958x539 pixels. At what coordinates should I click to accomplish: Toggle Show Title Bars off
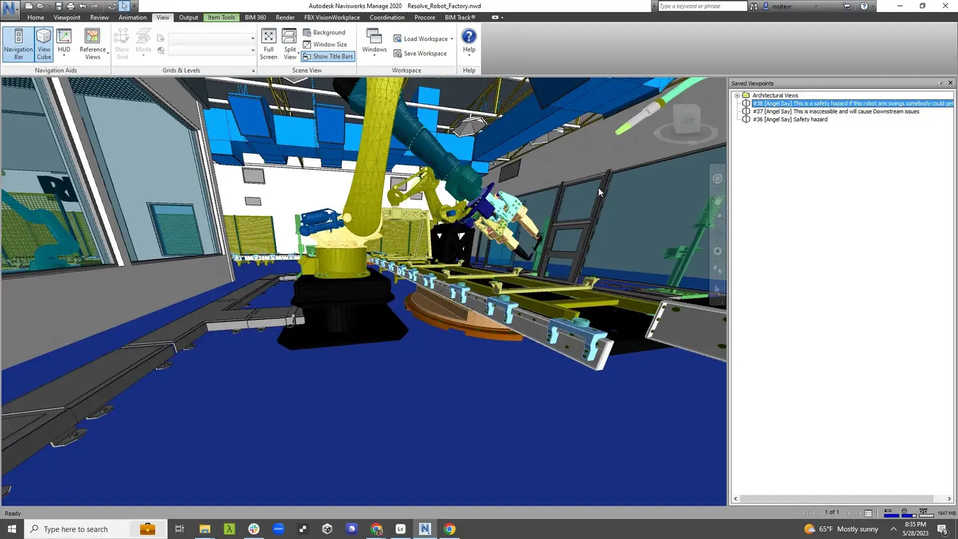point(328,56)
